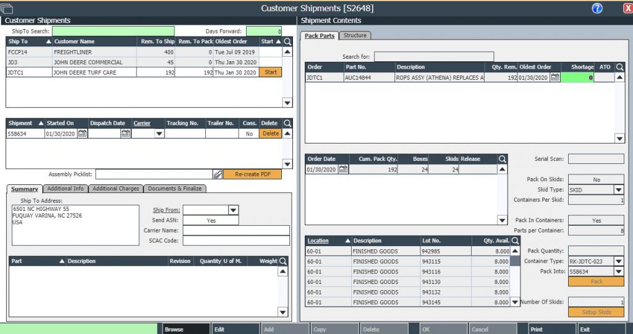Open the Container Type dropdown
The width and height of the screenshot is (633, 334).
coord(619,261)
